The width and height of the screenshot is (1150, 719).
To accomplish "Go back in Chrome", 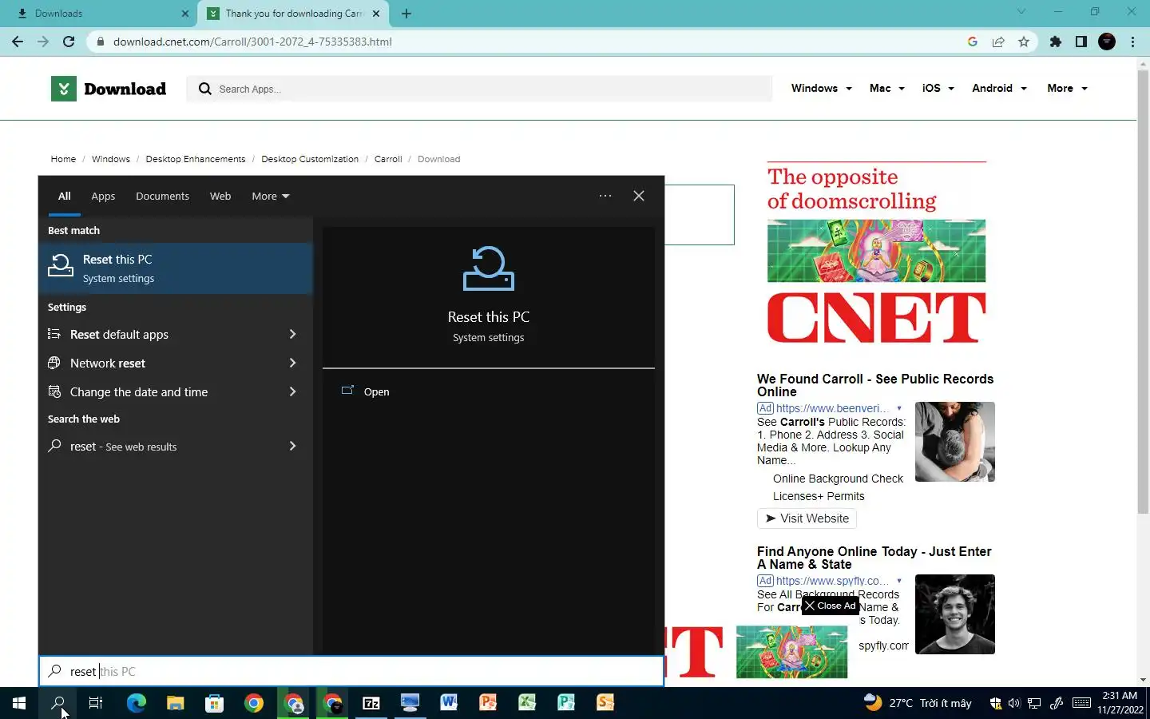I will click(18, 42).
